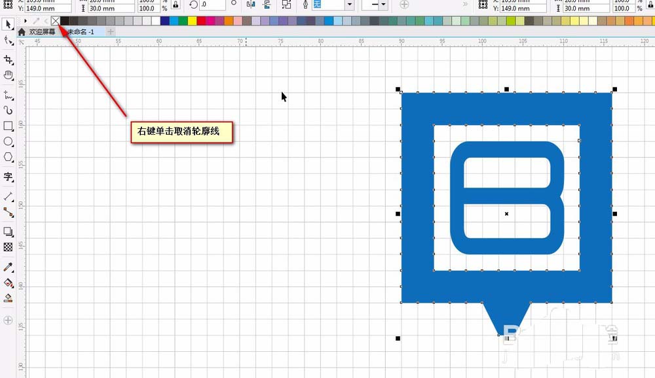This screenshot has width=655, height=378.
Task: Select the Shape edit tool
Action: tap(8, 41)
